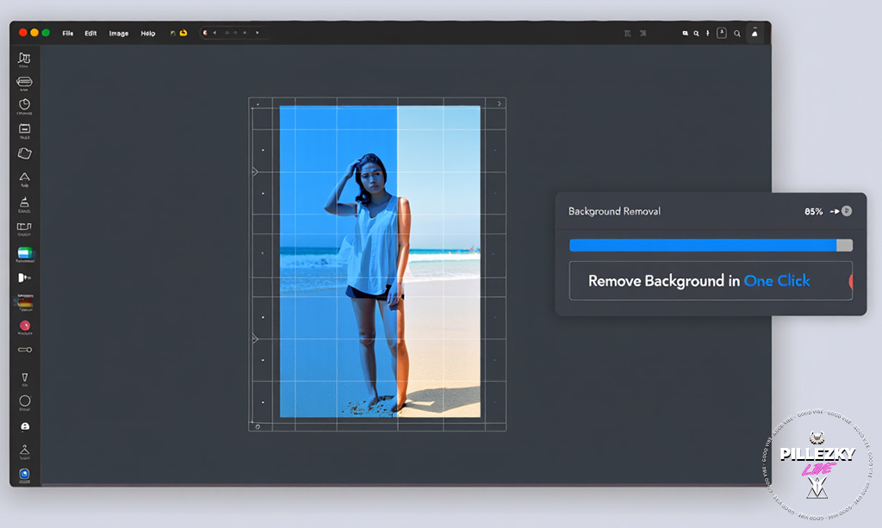
Task: Click the clothes hanger icon in the sidebar
Action: point(24,448)
